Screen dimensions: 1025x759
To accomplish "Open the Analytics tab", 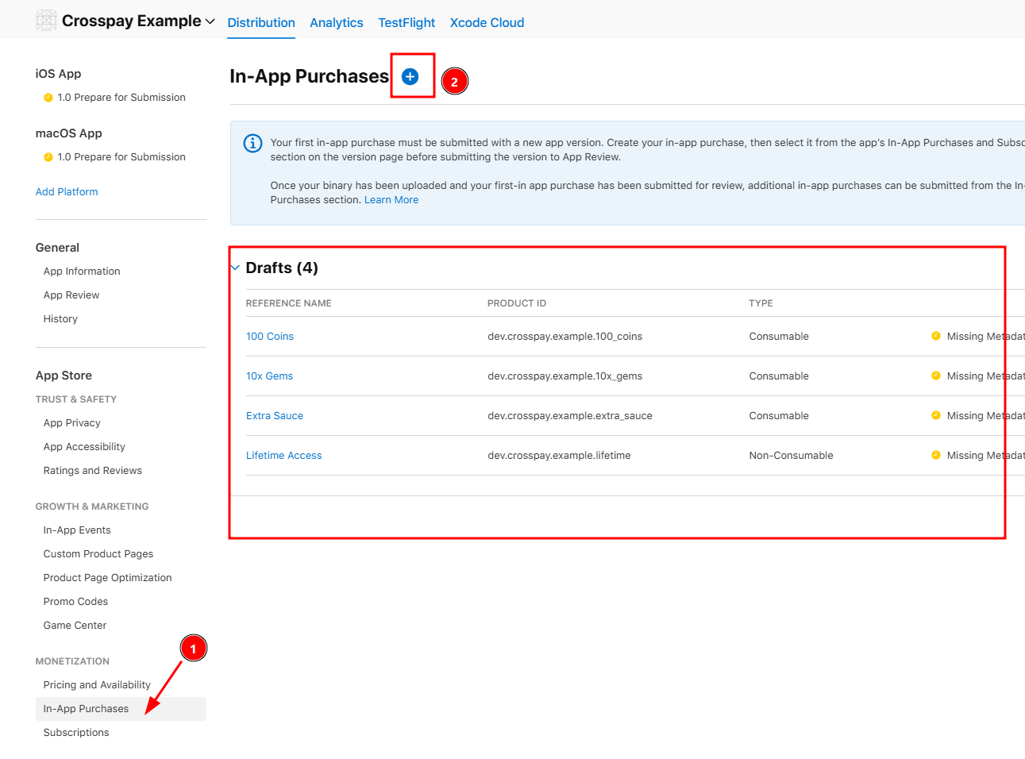I will 337,22.
